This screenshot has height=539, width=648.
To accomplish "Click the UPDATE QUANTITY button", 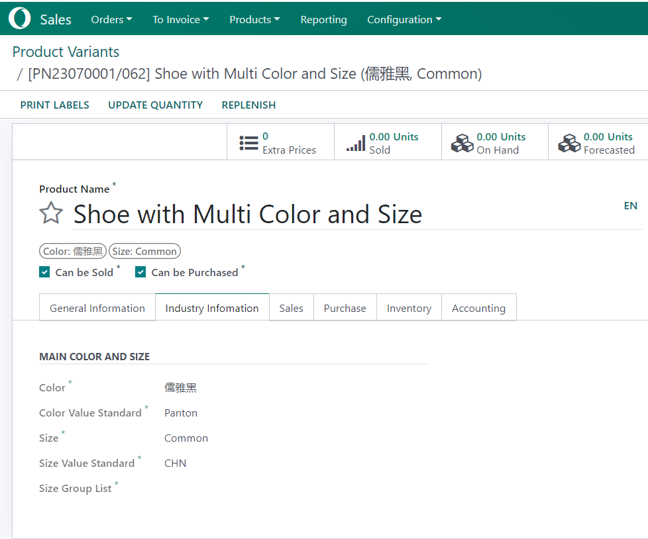I will (x=155, y=105).
